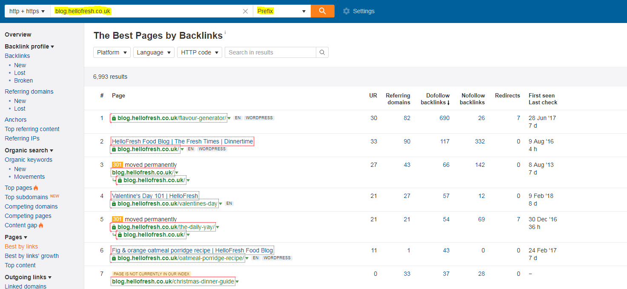627x289 pixels.
Task: Click inside the Search in results field
Action: (x=270, y=52)
